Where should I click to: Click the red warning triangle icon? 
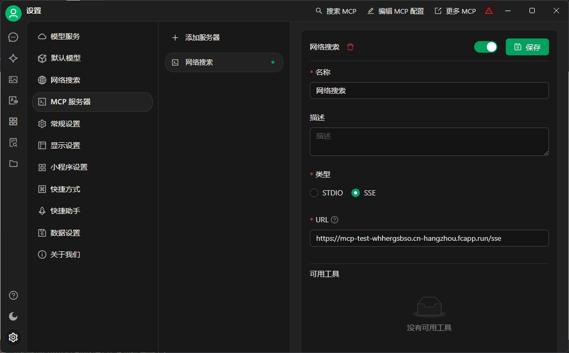pyautogui.click(x=489, y=11)
